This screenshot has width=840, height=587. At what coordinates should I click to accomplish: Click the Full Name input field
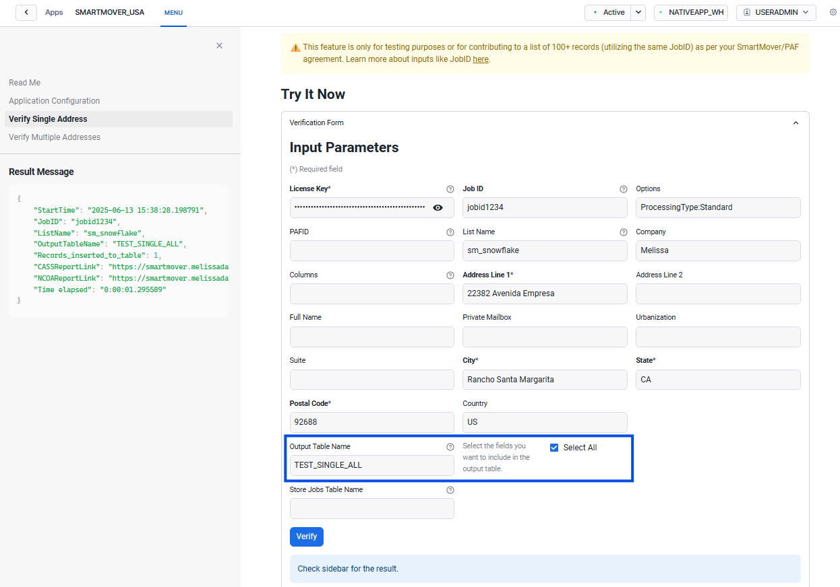pos(372,337)
